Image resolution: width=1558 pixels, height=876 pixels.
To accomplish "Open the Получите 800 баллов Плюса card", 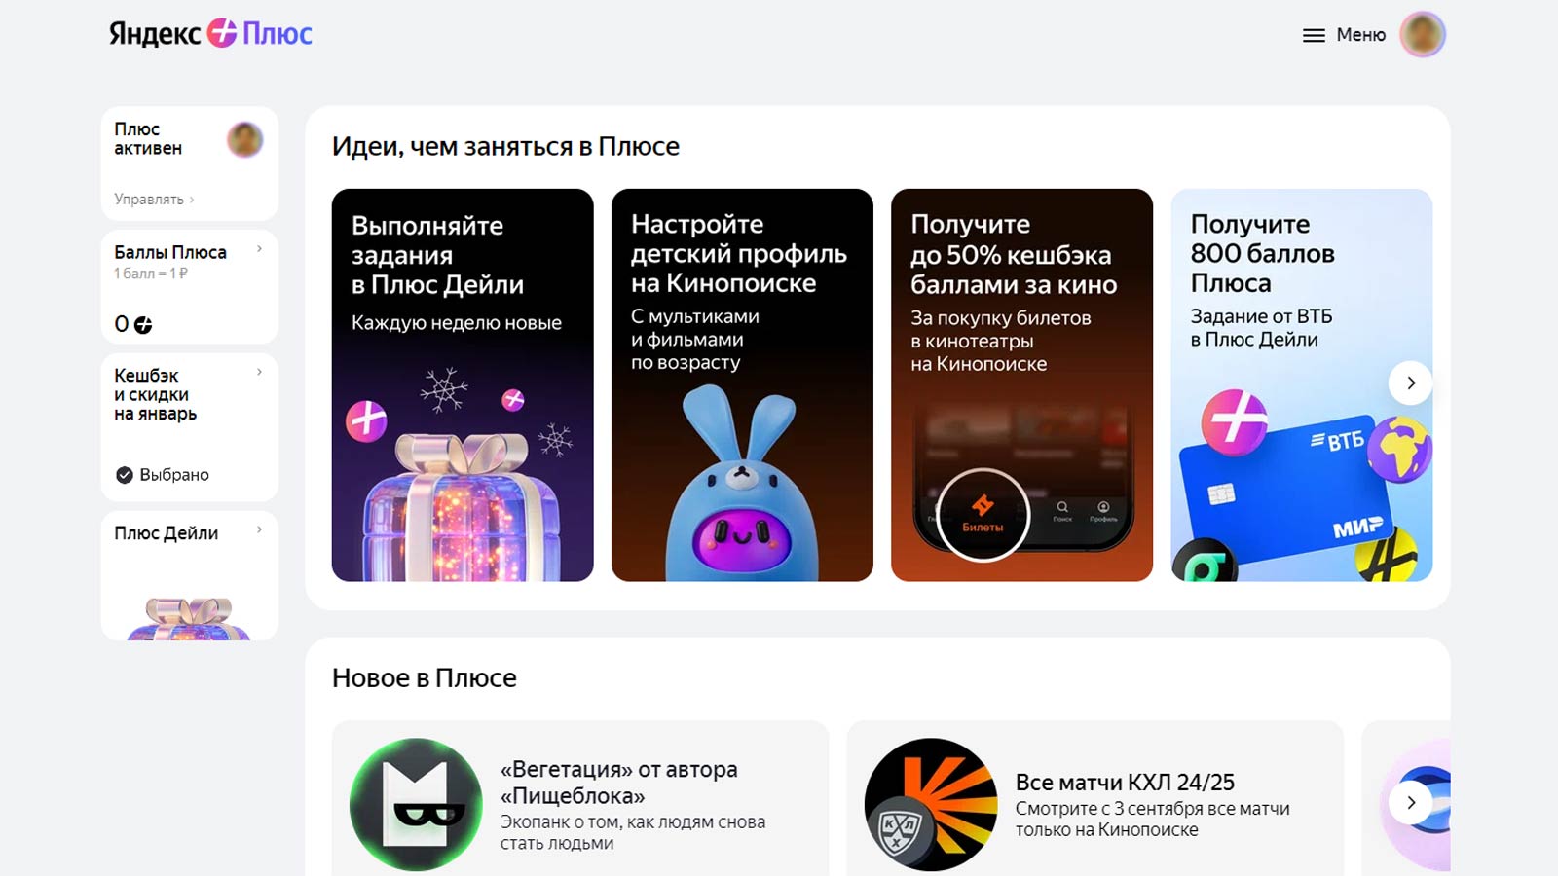I will coord(1302,385).
